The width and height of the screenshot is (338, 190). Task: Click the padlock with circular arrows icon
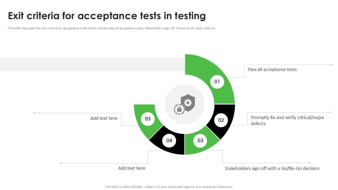(179, 109)
